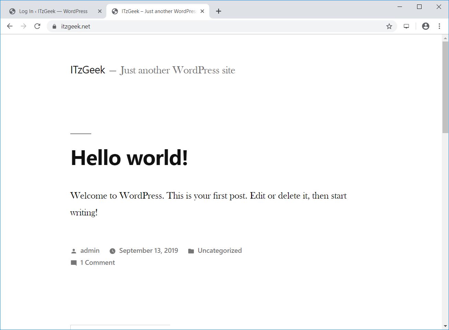This screenshot has height=330, width=449.
Task: Click the scrollbar down arrow
Action: point(445,326)
